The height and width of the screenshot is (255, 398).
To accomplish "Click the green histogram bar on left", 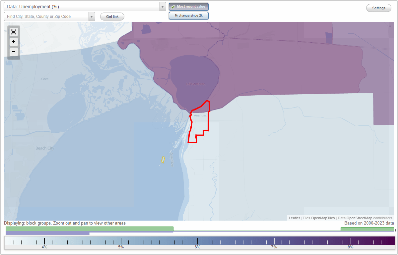I will pyautogui.click(x=90, y=229).
